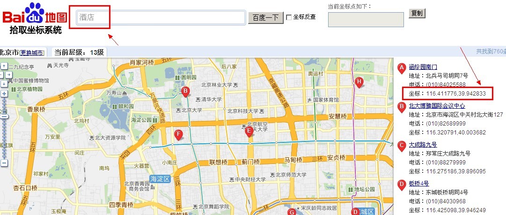Pan the map down with arrow control

(4, 82)
